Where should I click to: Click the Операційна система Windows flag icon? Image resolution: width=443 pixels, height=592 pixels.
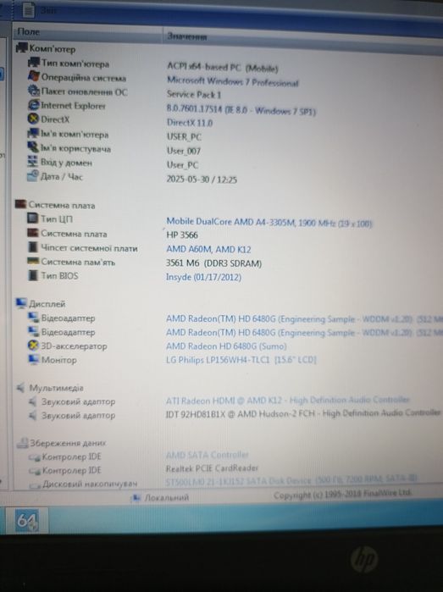click(x=33, y=76)
